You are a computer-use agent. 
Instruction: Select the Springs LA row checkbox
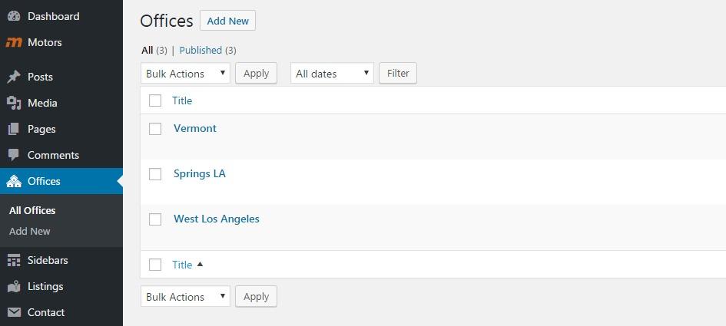tap(155, 174)
